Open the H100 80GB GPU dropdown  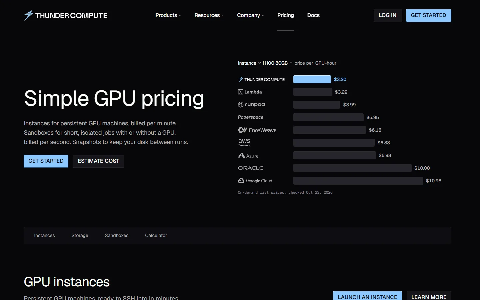pos(278,63)
